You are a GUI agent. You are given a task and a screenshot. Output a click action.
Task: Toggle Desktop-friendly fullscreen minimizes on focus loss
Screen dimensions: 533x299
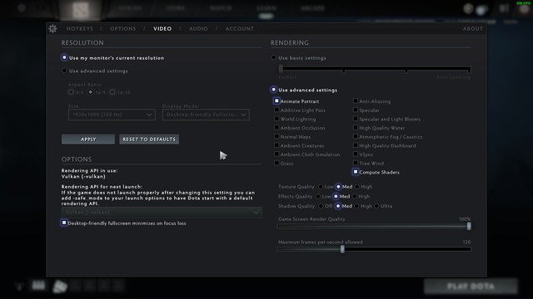click(x=64, y=223)
